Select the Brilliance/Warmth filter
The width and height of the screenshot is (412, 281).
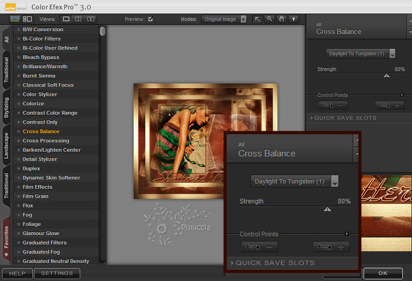click(x=45, y=66)
